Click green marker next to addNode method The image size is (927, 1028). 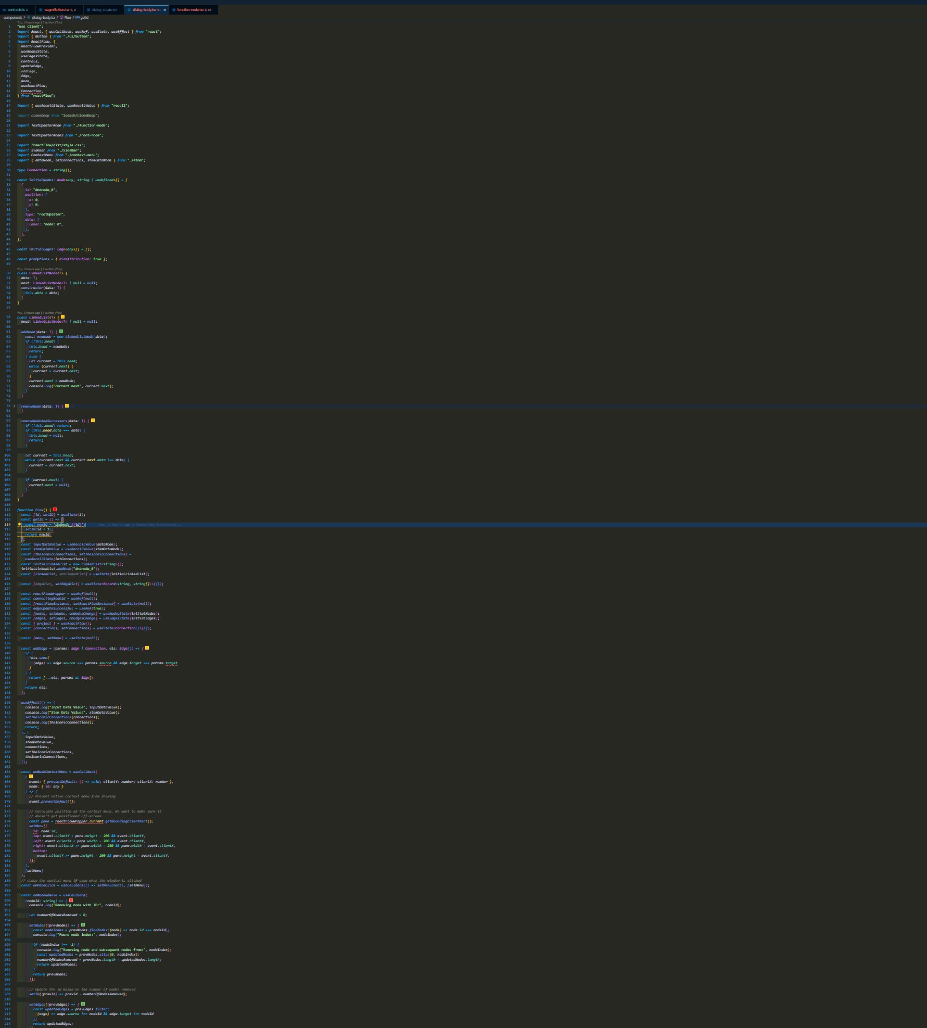61,331
